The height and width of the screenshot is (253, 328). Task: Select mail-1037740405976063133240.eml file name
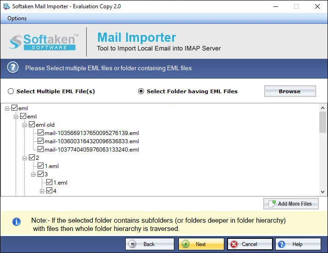[92, 150]
